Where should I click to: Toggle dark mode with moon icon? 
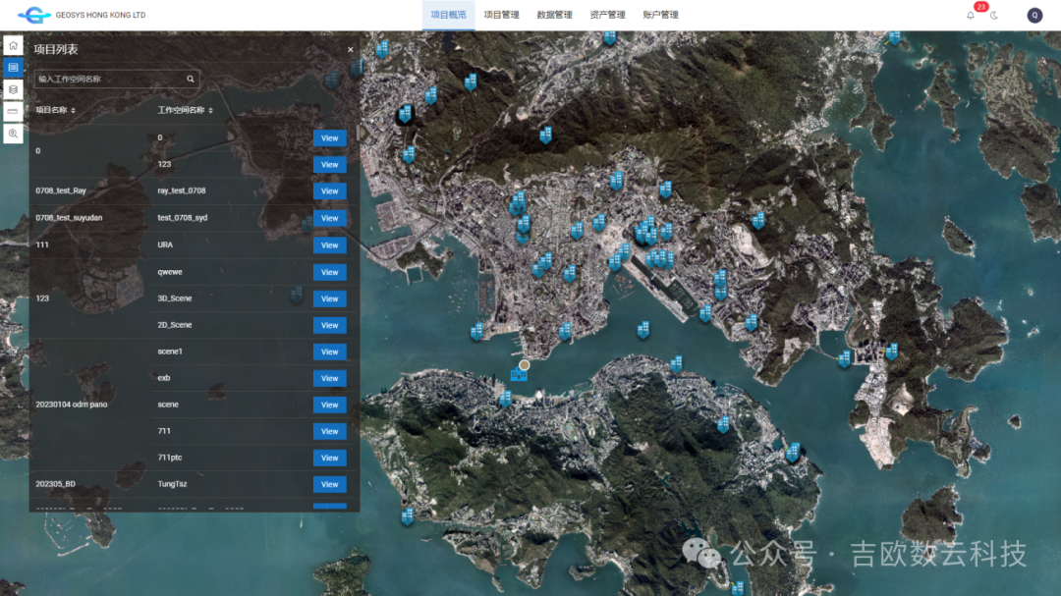pos(994,15)
